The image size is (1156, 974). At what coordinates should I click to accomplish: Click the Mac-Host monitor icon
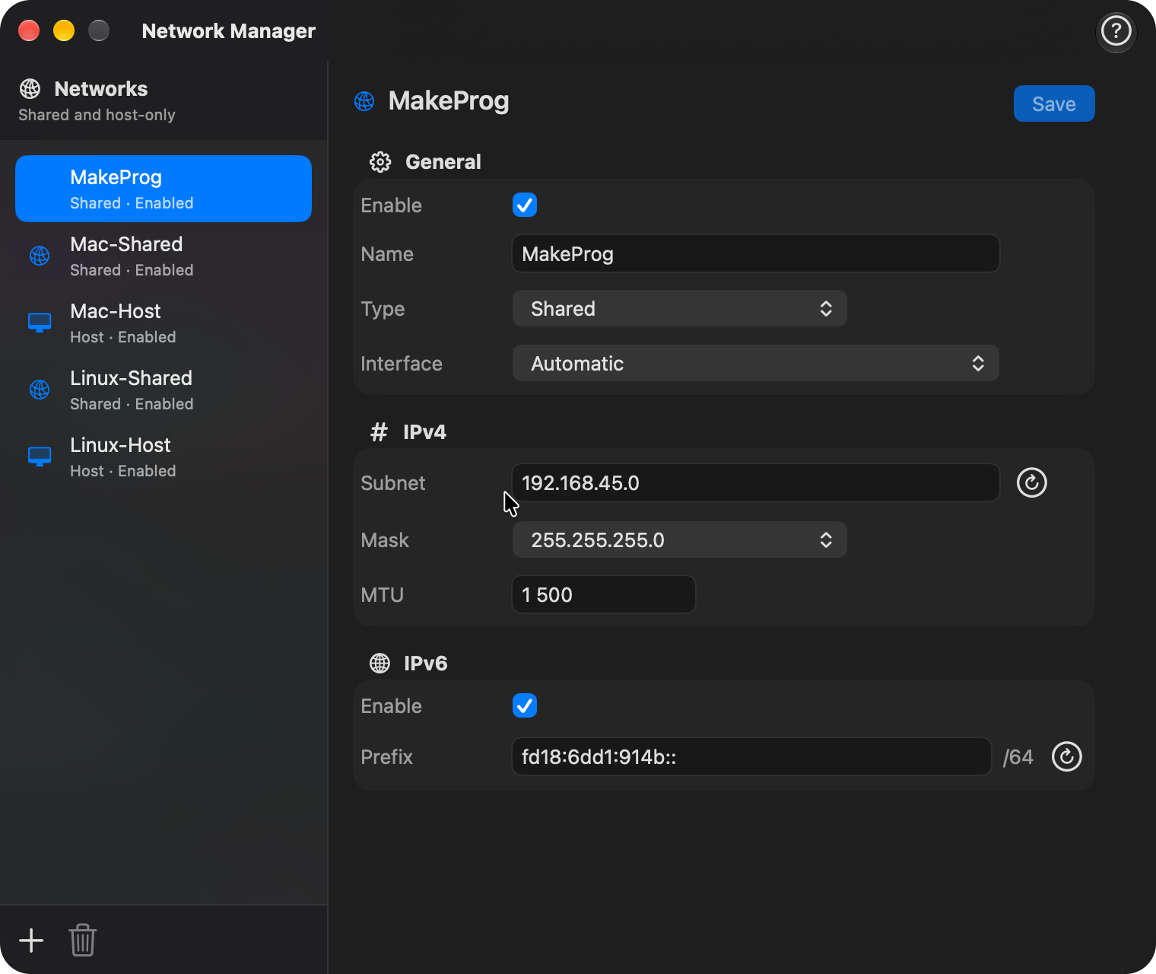[x=40, y=323]
